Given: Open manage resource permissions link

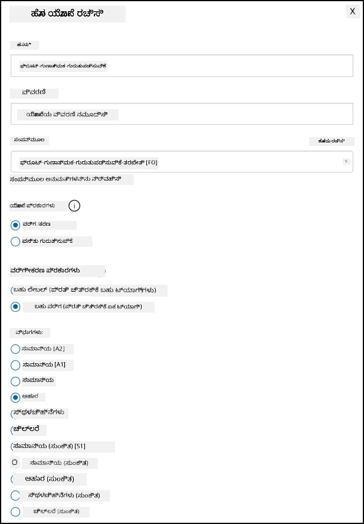Looking at the screenshot, I should click(71, 180).
